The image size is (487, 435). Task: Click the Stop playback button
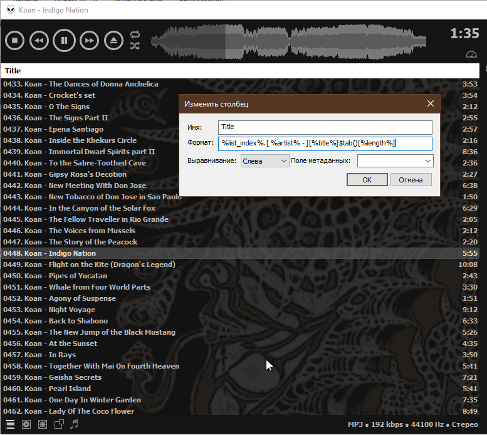point(14,40)
